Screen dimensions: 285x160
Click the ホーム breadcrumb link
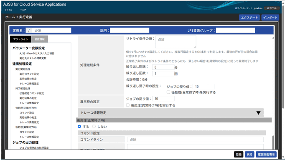(10, 17)
